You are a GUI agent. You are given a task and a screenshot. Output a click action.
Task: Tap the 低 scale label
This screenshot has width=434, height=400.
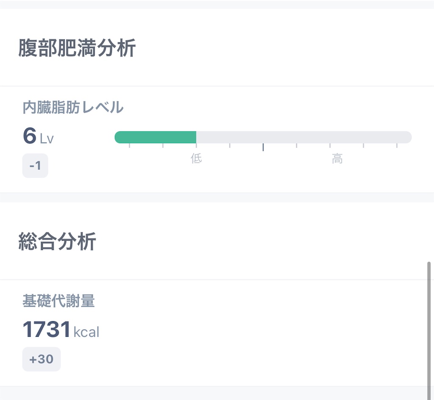click(x=196, y=159)
